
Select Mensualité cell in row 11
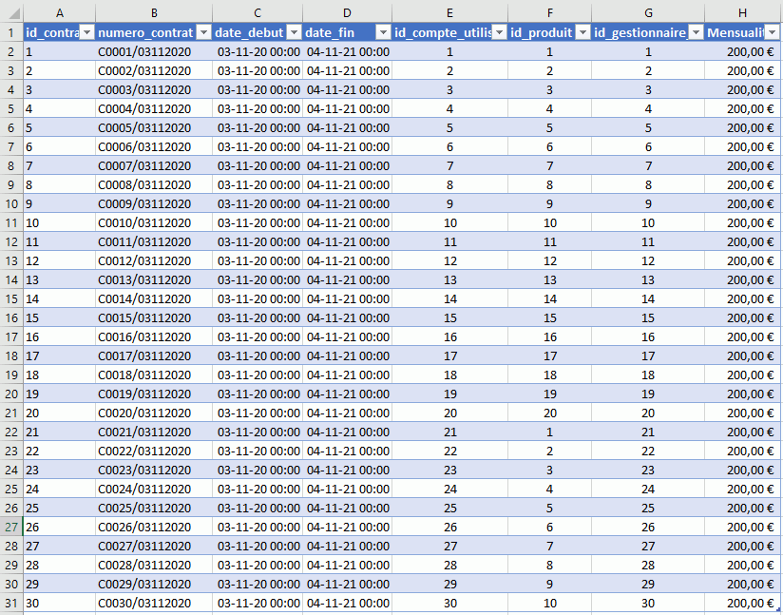742,222
